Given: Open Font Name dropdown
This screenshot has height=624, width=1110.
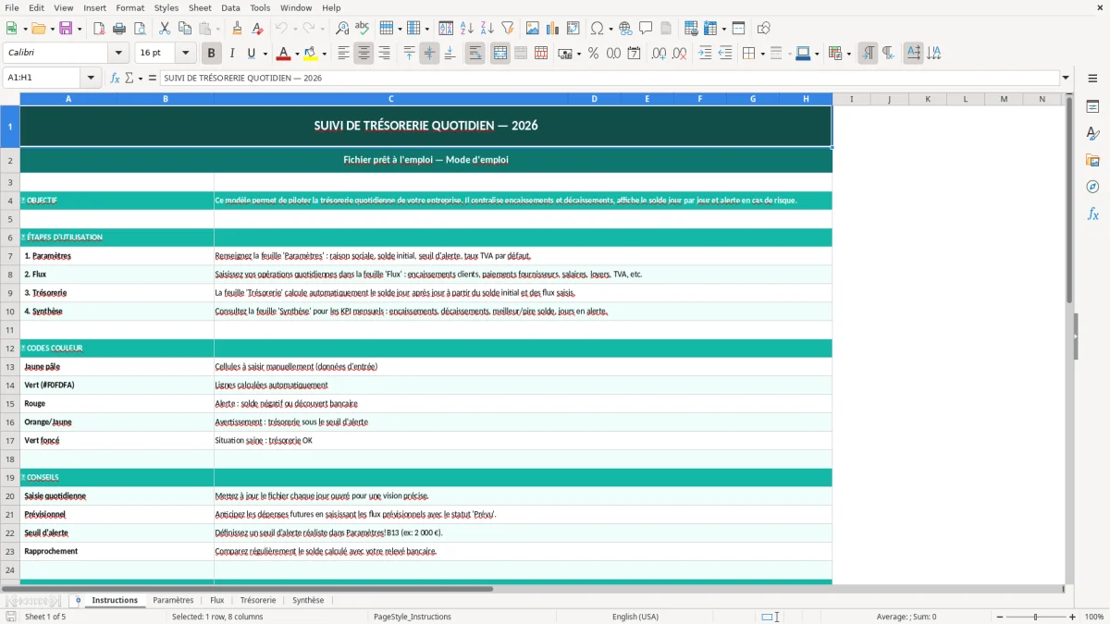Looking at the screenshot, I should (117, 54).
